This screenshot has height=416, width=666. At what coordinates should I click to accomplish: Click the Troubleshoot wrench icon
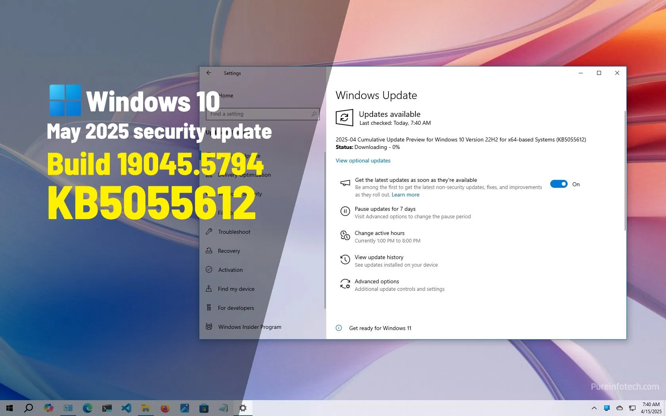(x=209, y=231)
